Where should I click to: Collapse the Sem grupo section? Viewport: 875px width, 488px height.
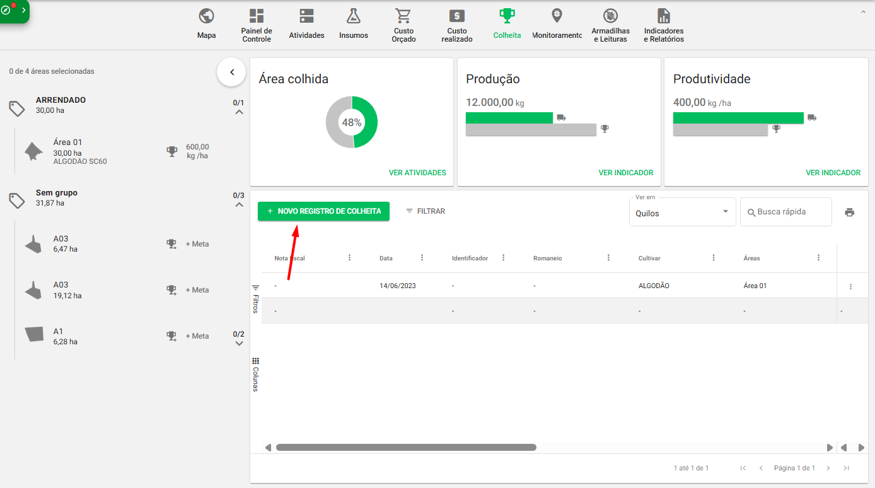[x=239, y=205]
